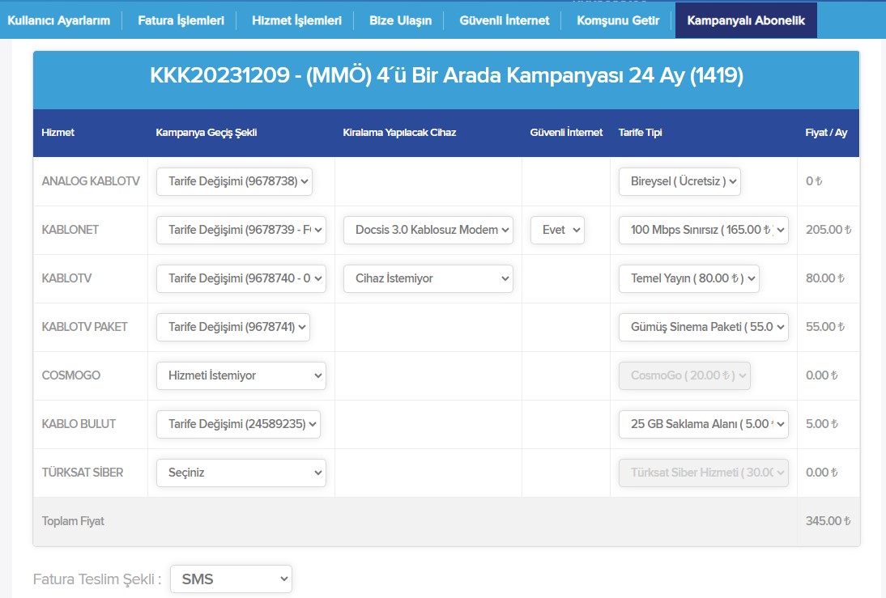Open KABLONET Tarife Değişimi (9678739) dropdown
This screenshot has height=598, width=886.
241,230
